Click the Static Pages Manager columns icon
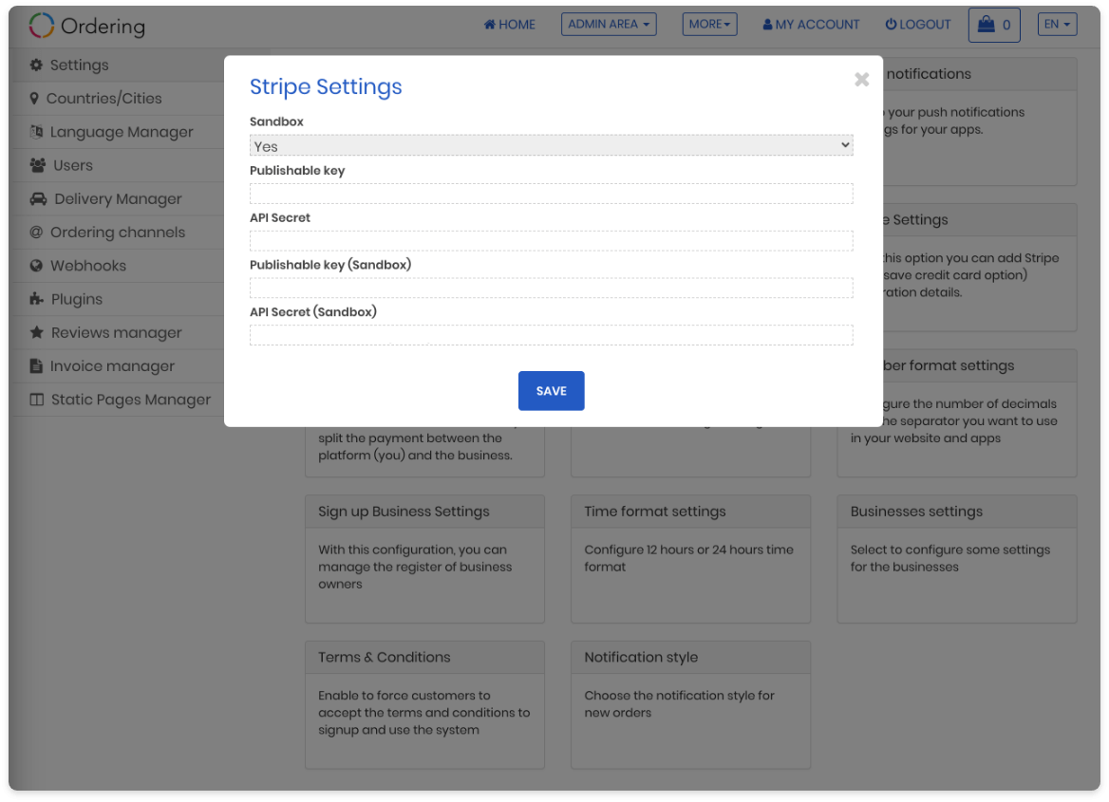 [37, 400]
